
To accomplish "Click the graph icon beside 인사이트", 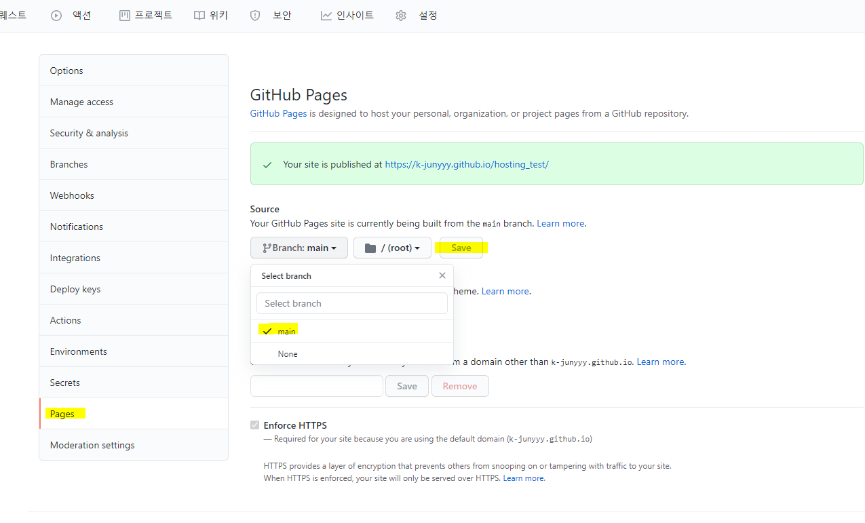I will 326,15.
